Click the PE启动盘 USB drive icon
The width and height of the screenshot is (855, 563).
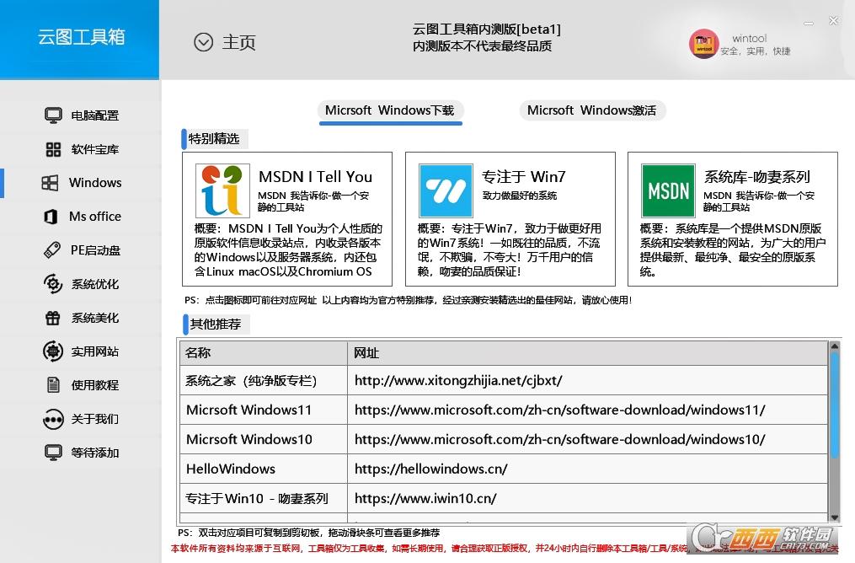pos(51,250)
